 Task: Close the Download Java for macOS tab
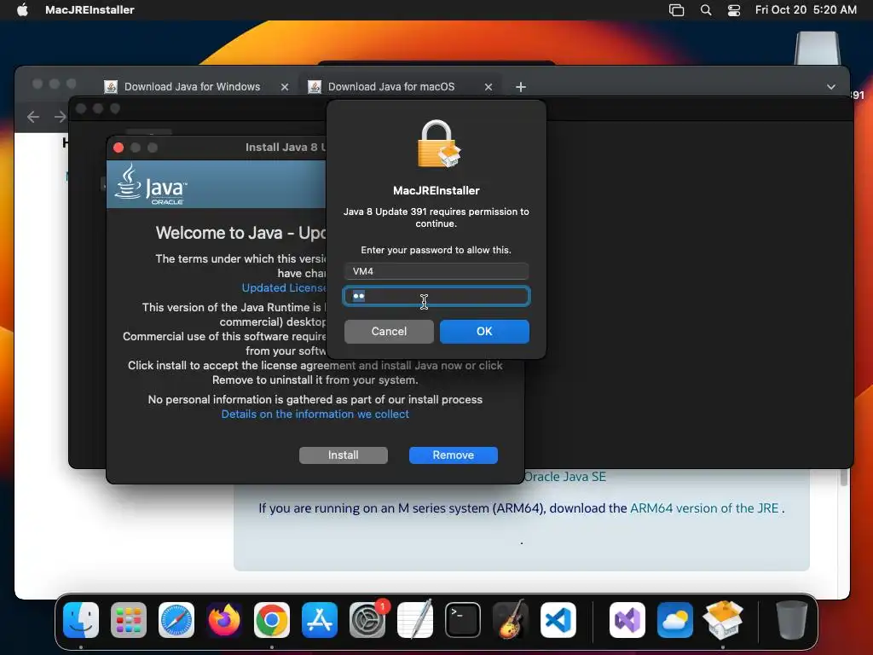pyautogui.click(x=489, y=87)
